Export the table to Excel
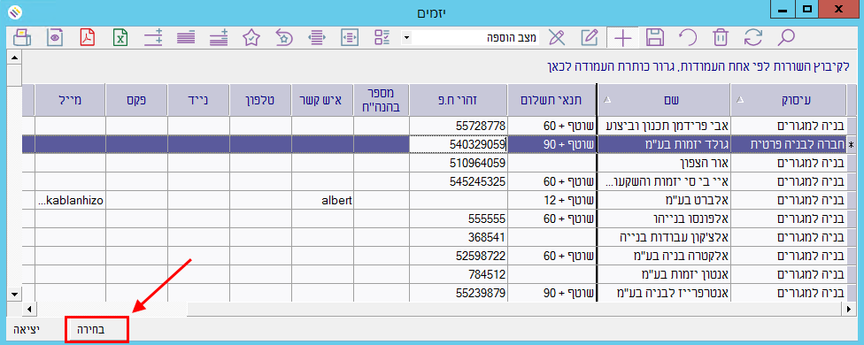The height and width of the screenshot is (345, 864). 120,38
